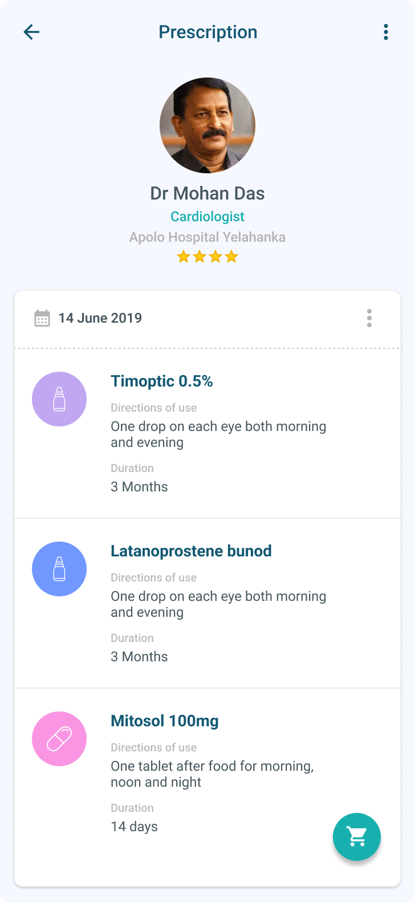Open the prescription card three-dot options menu

[x=369, y=318]
